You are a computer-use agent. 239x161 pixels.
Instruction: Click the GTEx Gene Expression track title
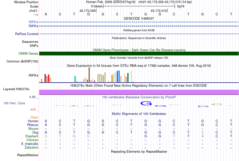coord(139,66)
